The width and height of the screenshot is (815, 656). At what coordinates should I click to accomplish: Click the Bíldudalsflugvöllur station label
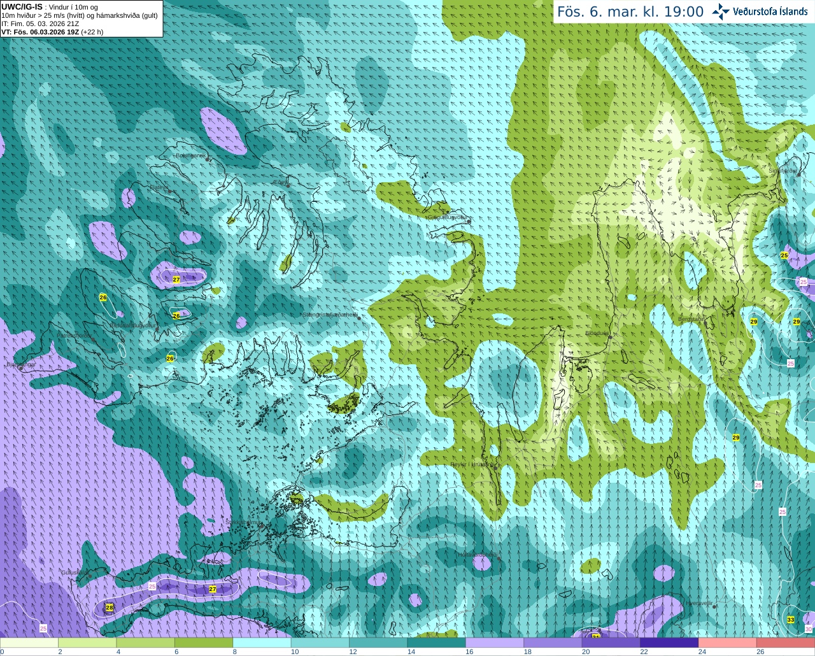coord(133,325)
